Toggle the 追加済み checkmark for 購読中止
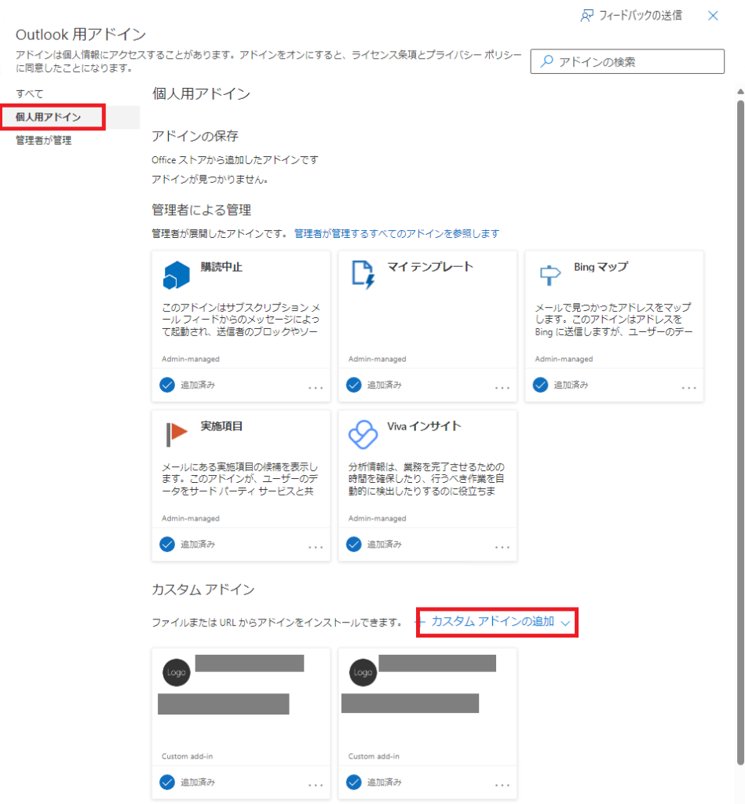The width and height of the screenshot is (745, 804). [166, 385]
